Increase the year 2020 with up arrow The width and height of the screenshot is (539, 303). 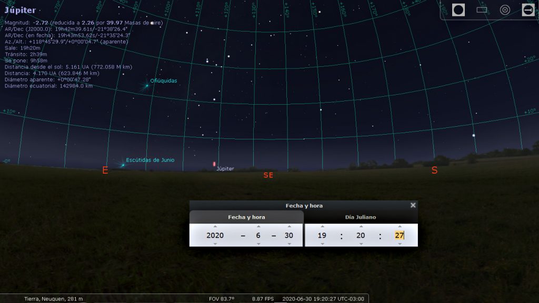click(215, 226)
